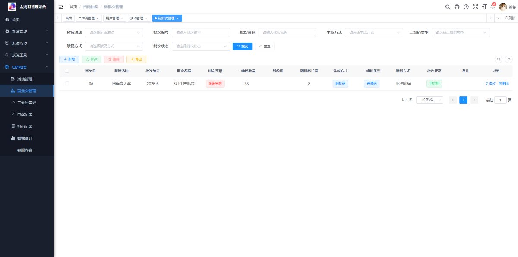Open 码批次管理 in the sidebar
Viewport: 518px width, 257px height.
27,91
